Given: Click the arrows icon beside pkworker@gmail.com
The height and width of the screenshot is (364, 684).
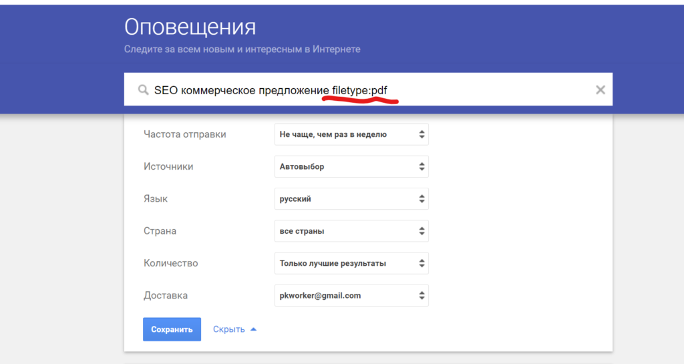Looking at the screenshot, I should pos(421,296).
